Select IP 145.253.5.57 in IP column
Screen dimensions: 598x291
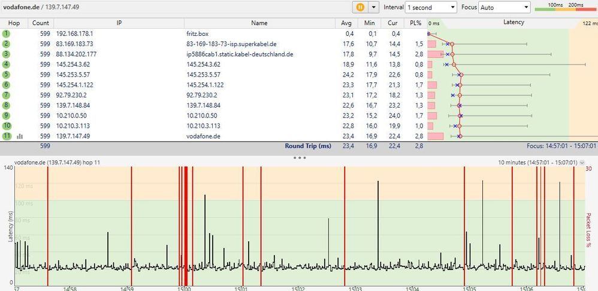click(73, 75)
